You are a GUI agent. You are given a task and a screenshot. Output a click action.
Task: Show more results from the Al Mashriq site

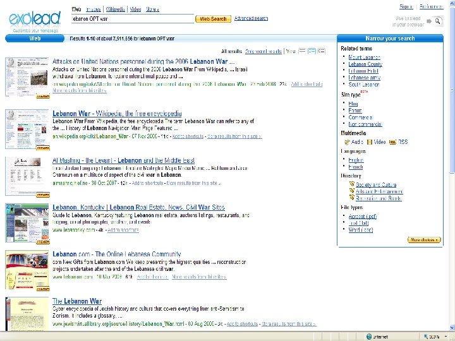click(x=193, y=183)
